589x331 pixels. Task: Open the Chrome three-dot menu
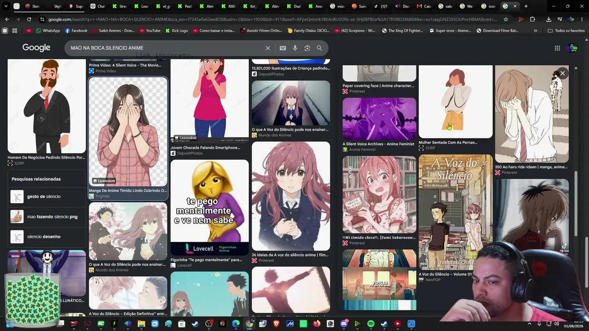click(x=583, y=19)
